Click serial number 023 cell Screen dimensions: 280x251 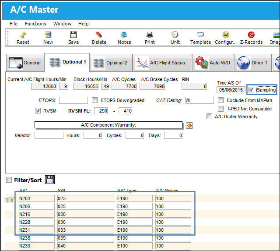[86, 198]
